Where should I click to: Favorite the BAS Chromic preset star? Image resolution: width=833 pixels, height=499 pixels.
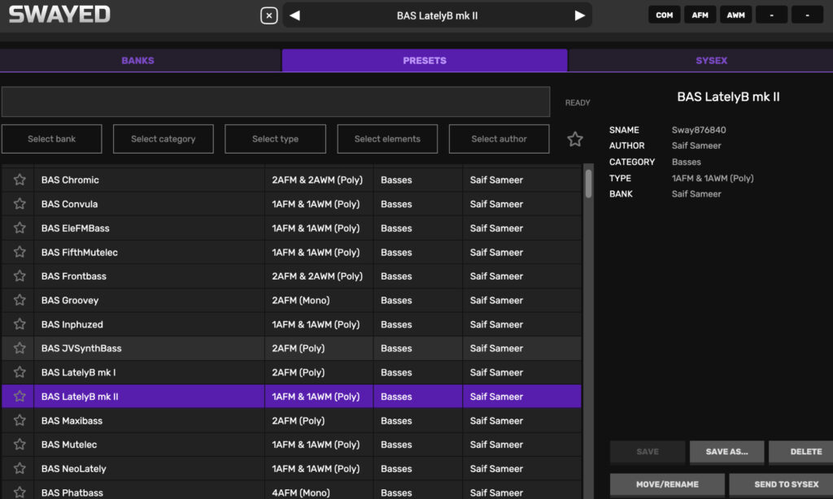pos(20,180)
